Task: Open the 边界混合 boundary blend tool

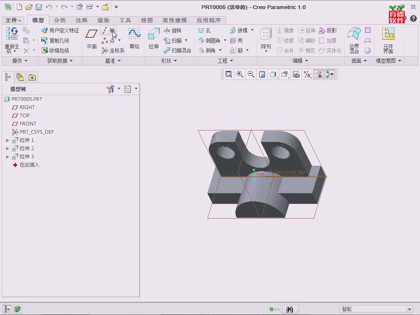Action: pyautogui.click(x=354, y=40)
